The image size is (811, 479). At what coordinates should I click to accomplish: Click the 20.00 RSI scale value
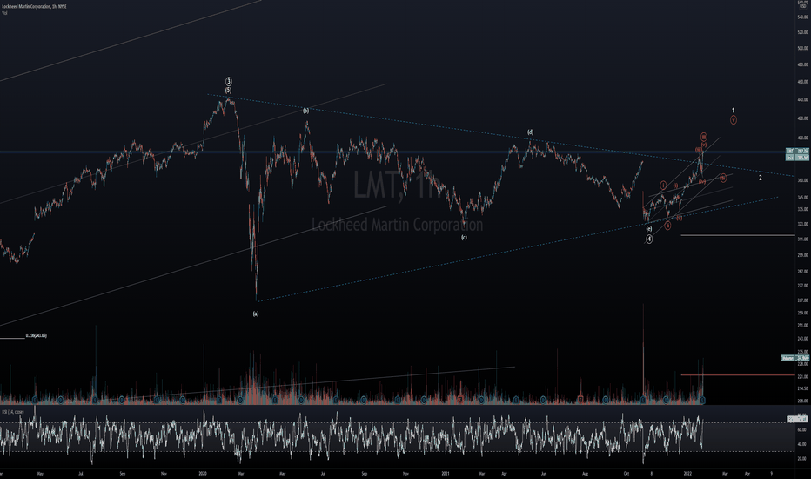coord(802,459)
